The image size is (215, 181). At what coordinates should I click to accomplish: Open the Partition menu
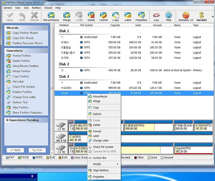pos(36,8)
